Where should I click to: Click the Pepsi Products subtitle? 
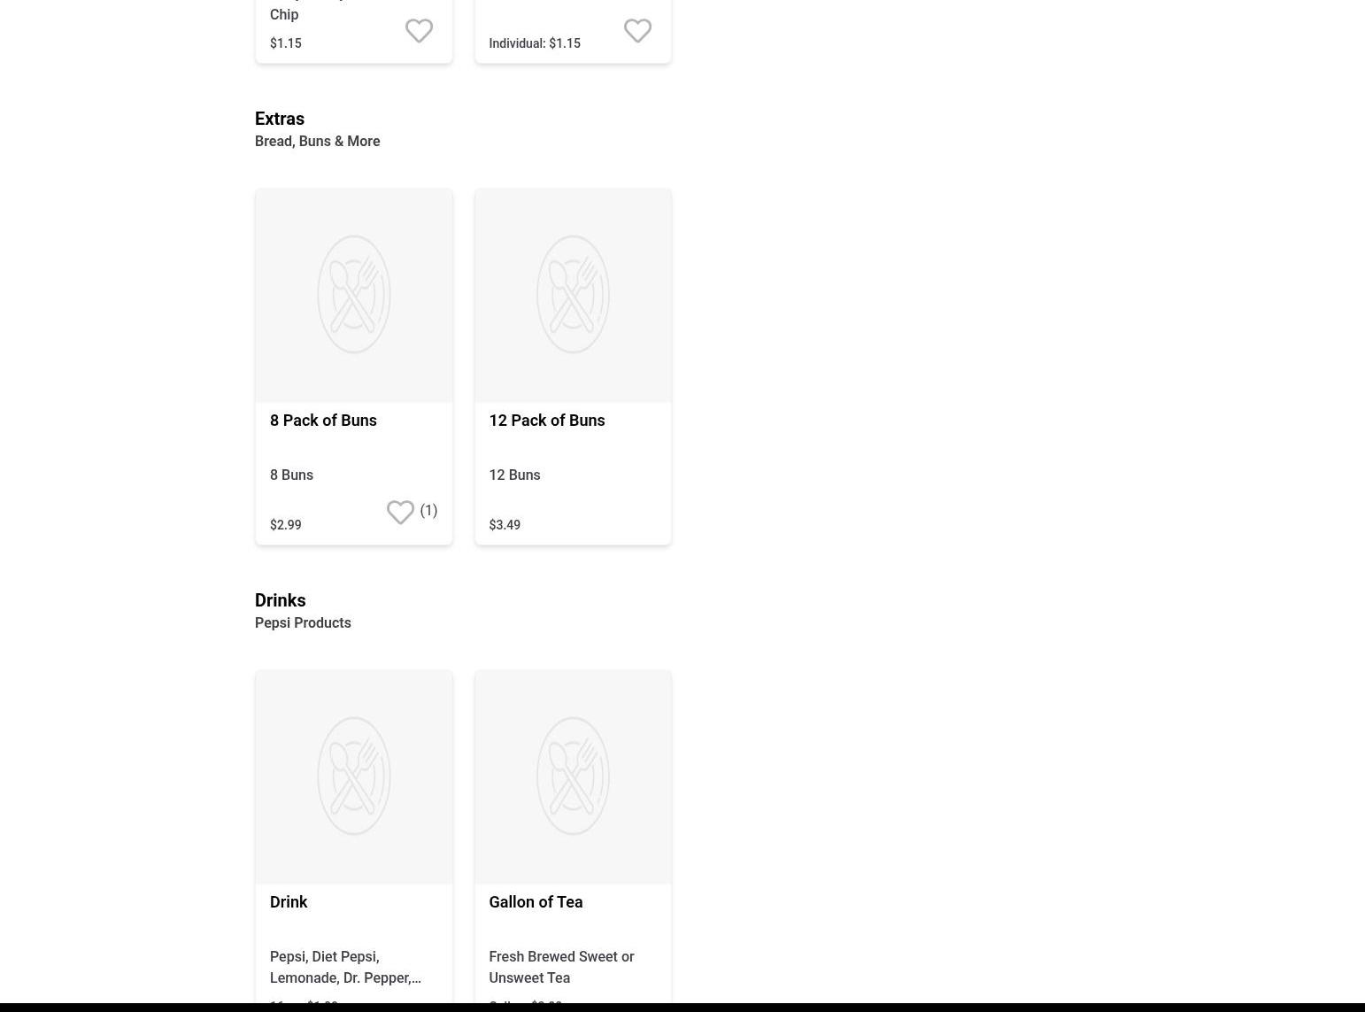(x=303, y=623)
